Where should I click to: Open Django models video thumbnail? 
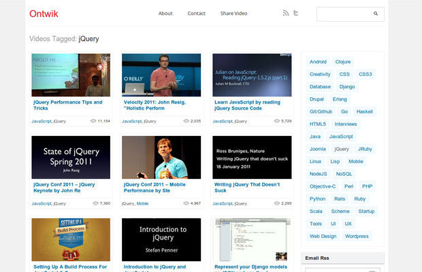252,239
